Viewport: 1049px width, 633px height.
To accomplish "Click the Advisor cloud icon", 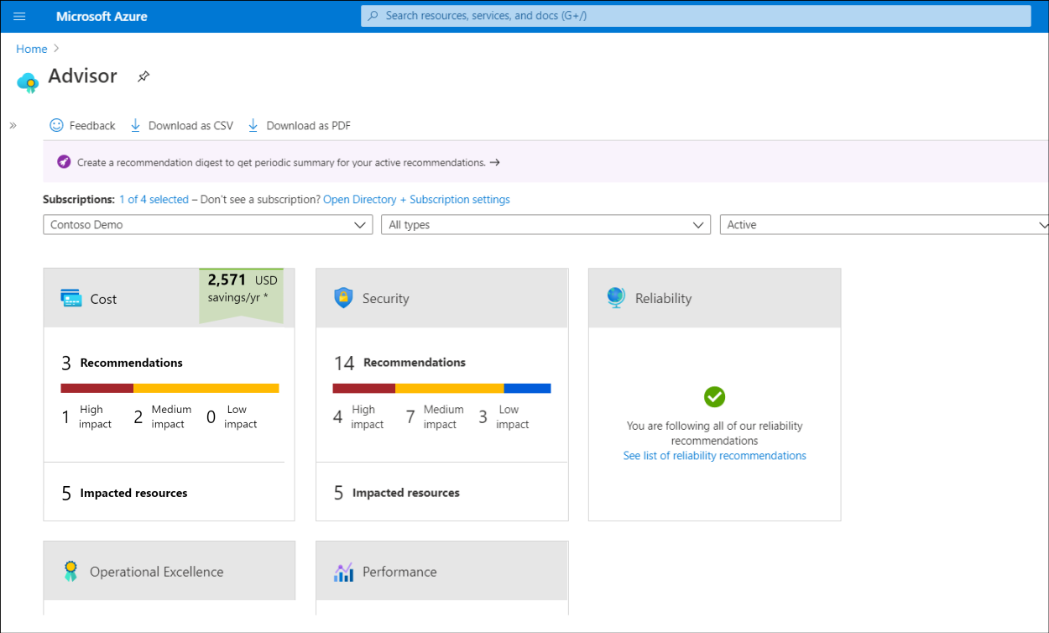I will click(28, 82).
